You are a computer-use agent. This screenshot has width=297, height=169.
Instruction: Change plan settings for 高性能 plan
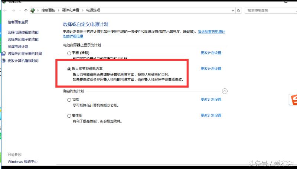(211, 116)
